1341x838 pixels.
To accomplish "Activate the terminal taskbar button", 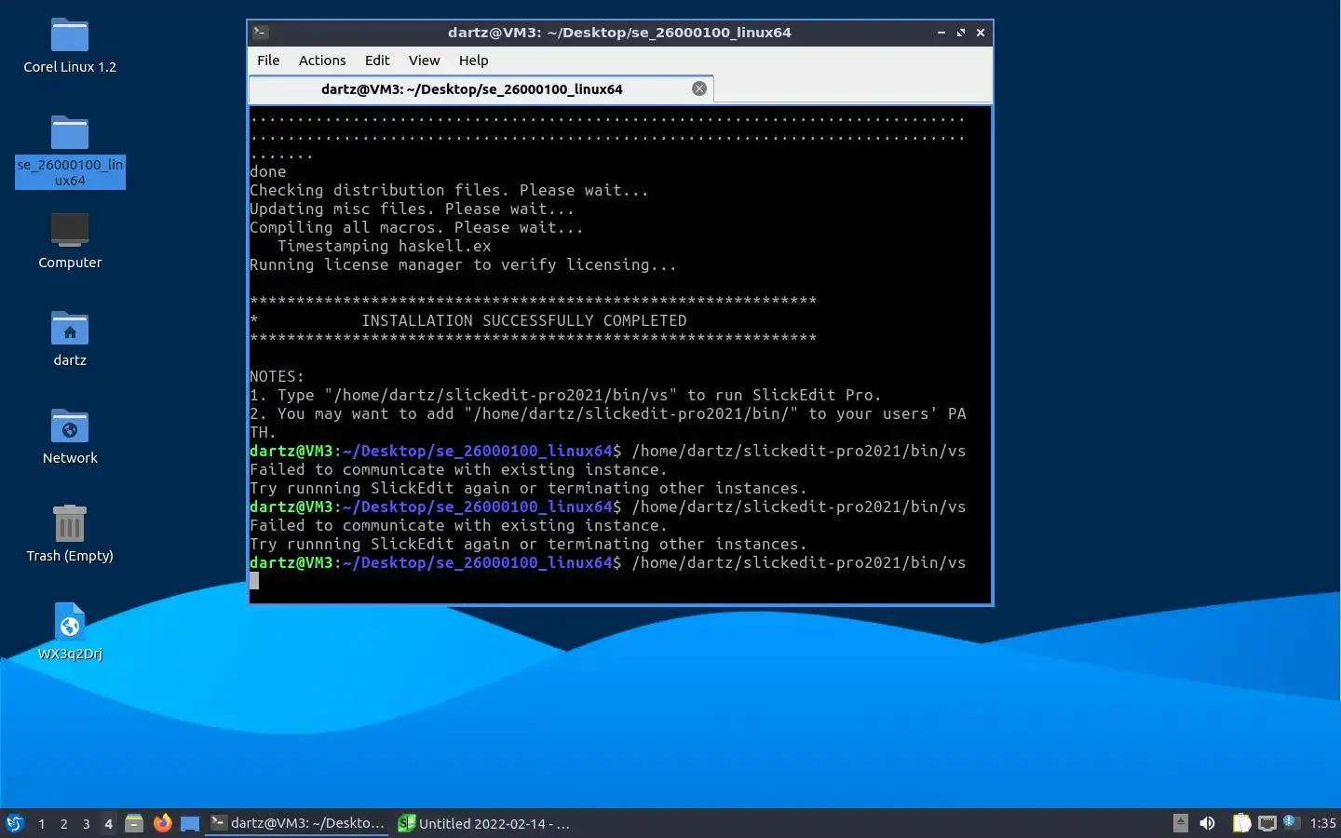I will coord(297,823).
